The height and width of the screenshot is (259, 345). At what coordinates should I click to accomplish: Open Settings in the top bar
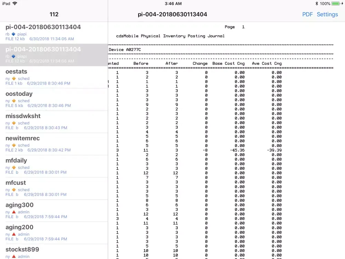tap(327, 14)
